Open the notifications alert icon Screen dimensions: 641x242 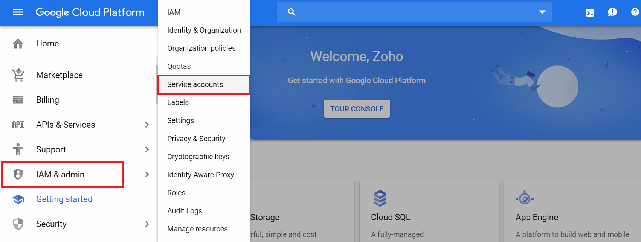pos(612,12)
